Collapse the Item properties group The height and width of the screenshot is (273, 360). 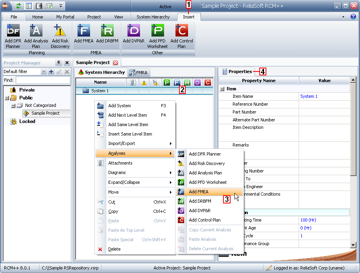coord(222,89)
